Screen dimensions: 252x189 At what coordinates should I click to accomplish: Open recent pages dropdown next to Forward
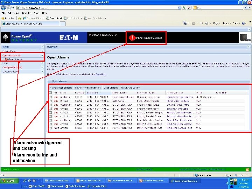point(13,8)
